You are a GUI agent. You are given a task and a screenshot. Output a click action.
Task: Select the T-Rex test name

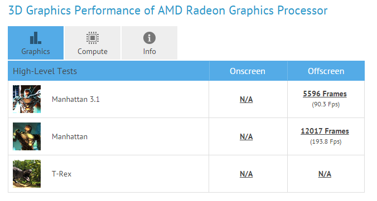coord(62,174)
